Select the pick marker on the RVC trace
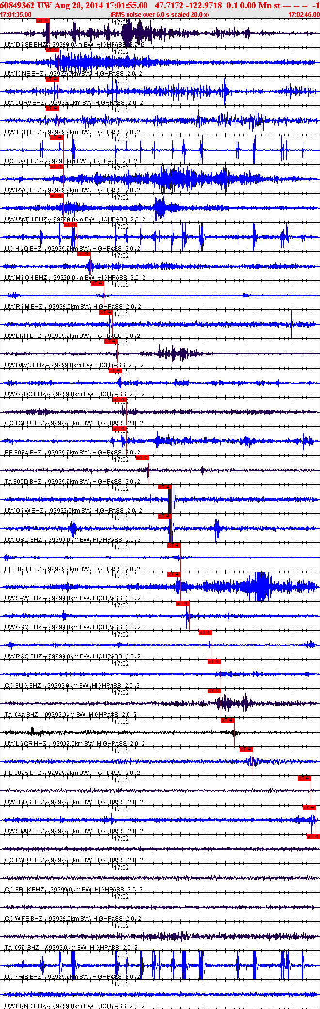Viewport: 320px width, 1009px height. tap(57, 167)
